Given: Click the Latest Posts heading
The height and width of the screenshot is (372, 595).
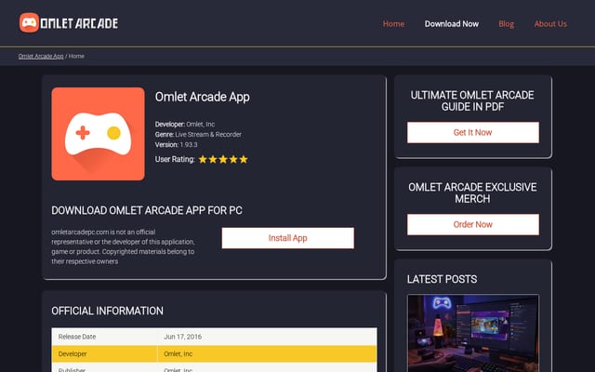Looking at the screenshot, I should pos(443,279).
